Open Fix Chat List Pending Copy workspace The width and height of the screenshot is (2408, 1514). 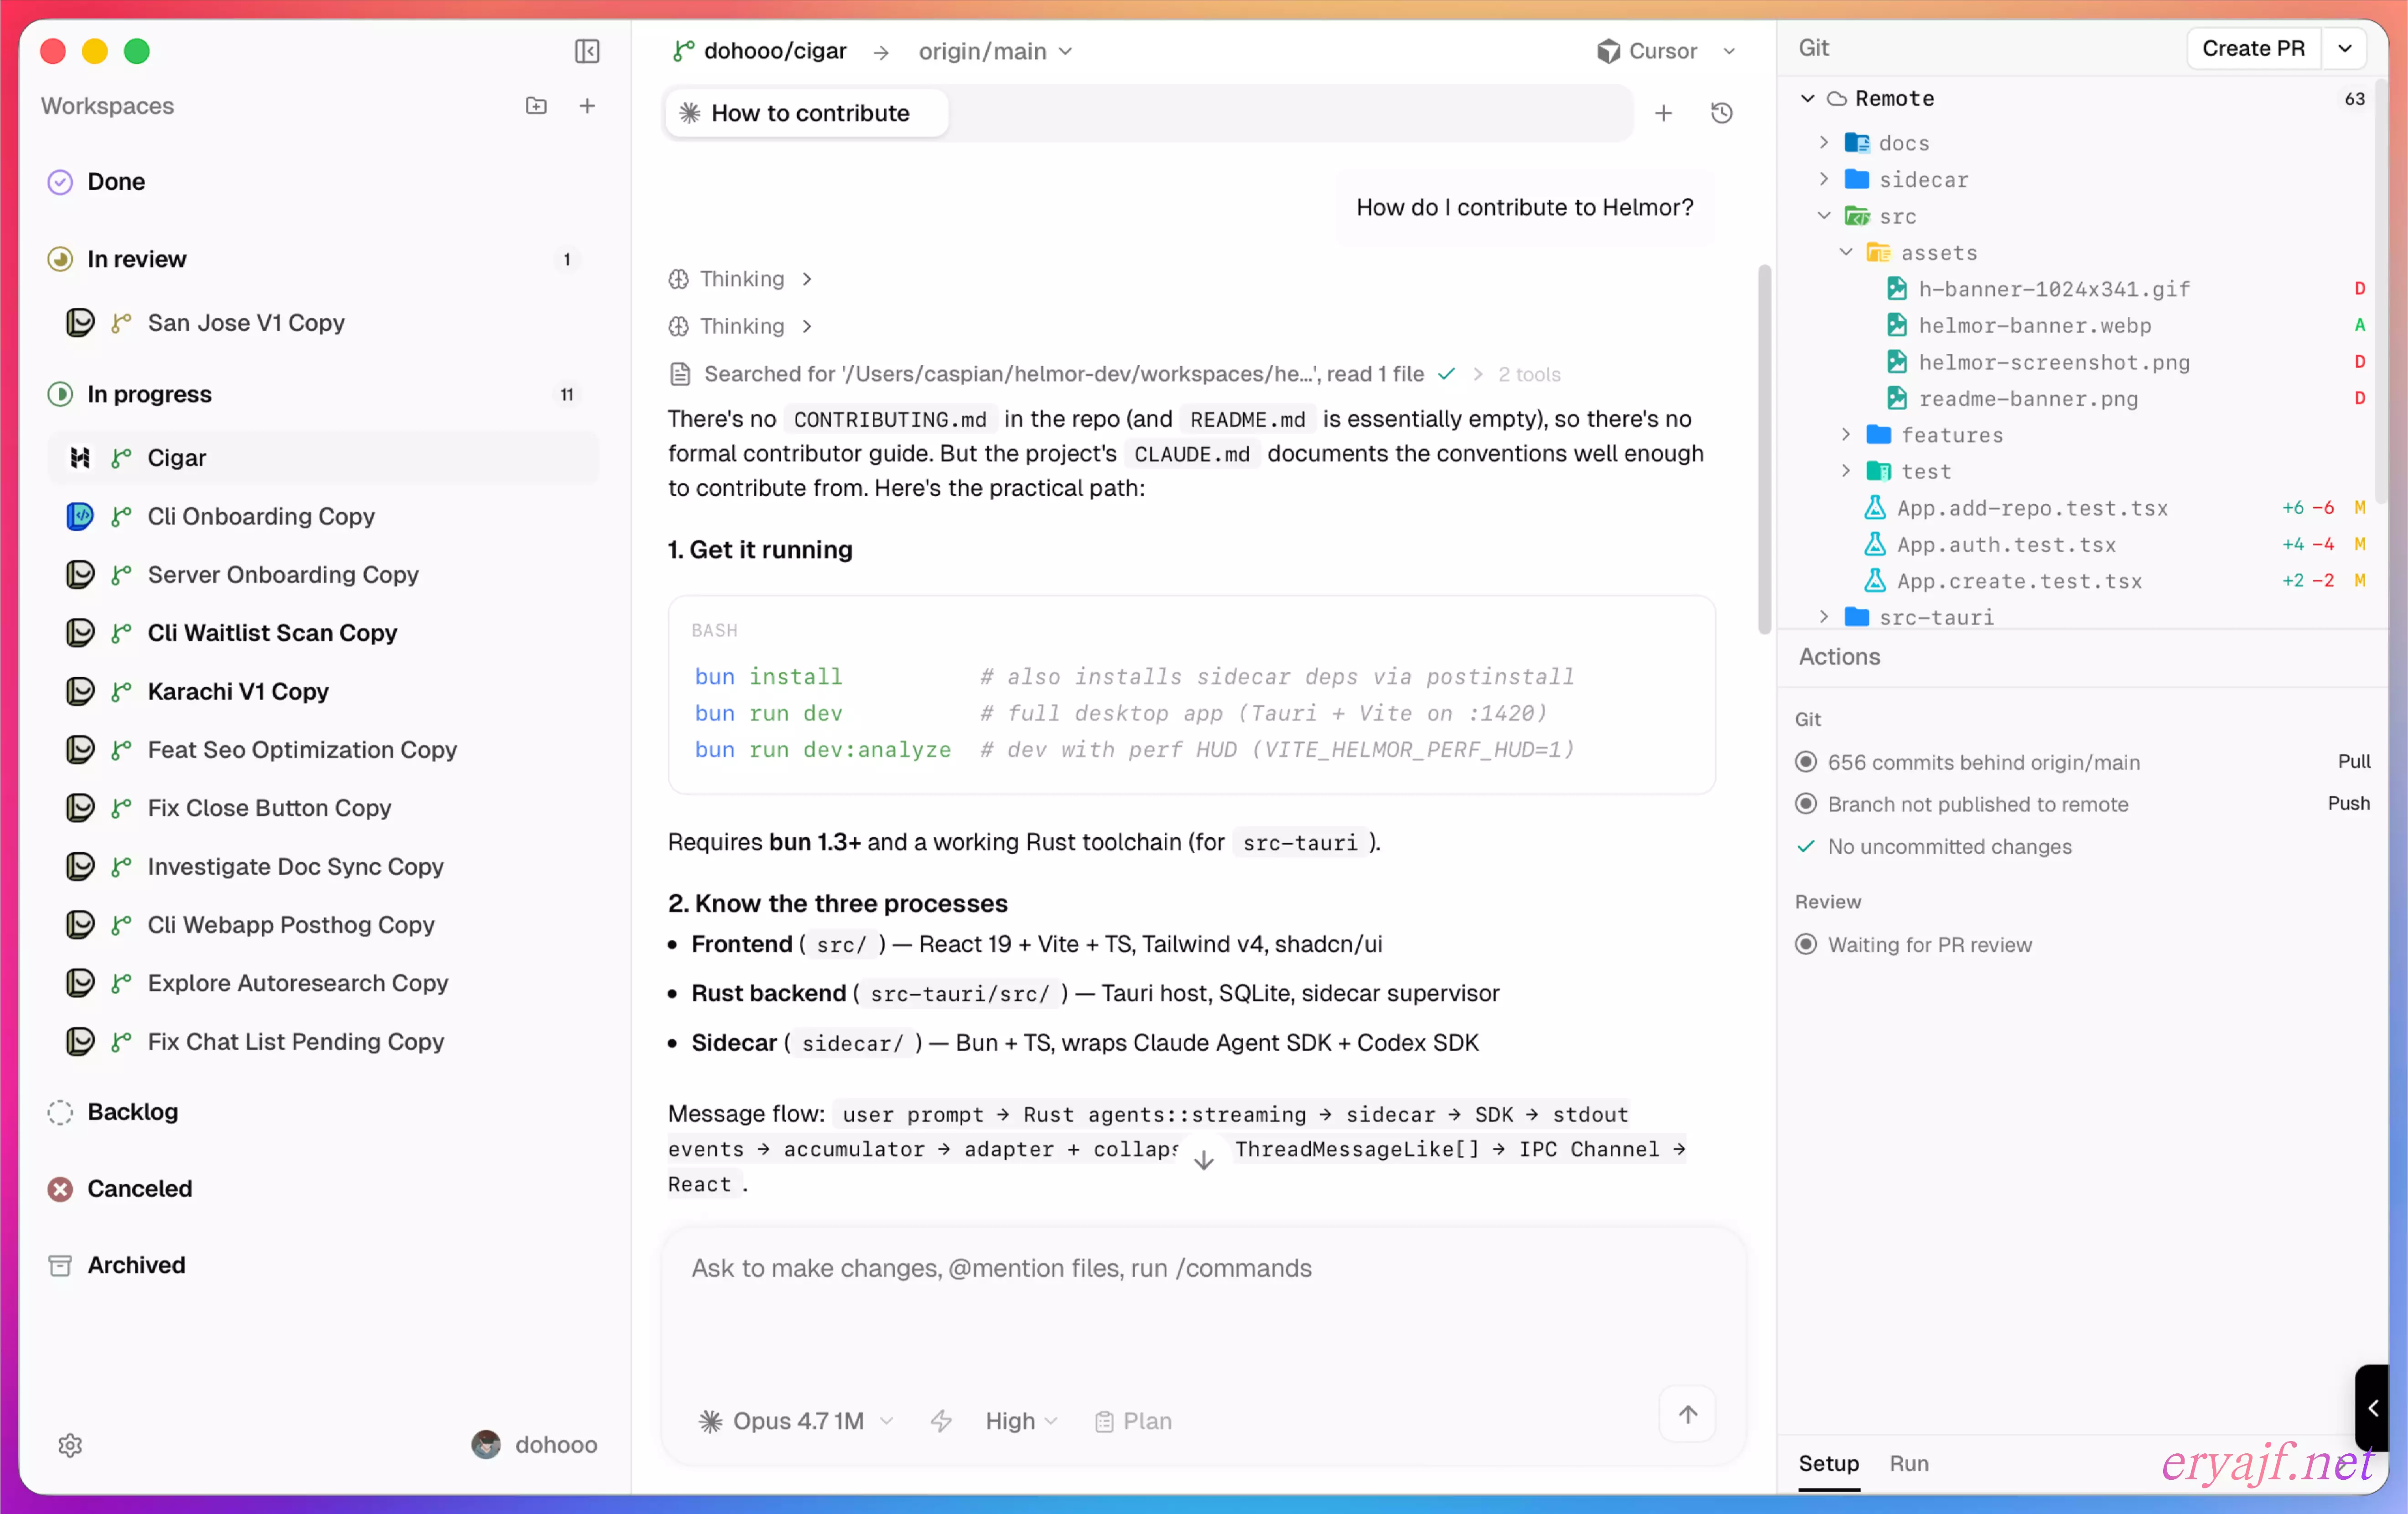[x=324, y=1041]
